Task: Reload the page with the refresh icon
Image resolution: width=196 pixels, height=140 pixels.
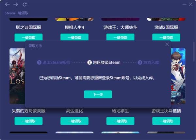Action: point(24,5)
